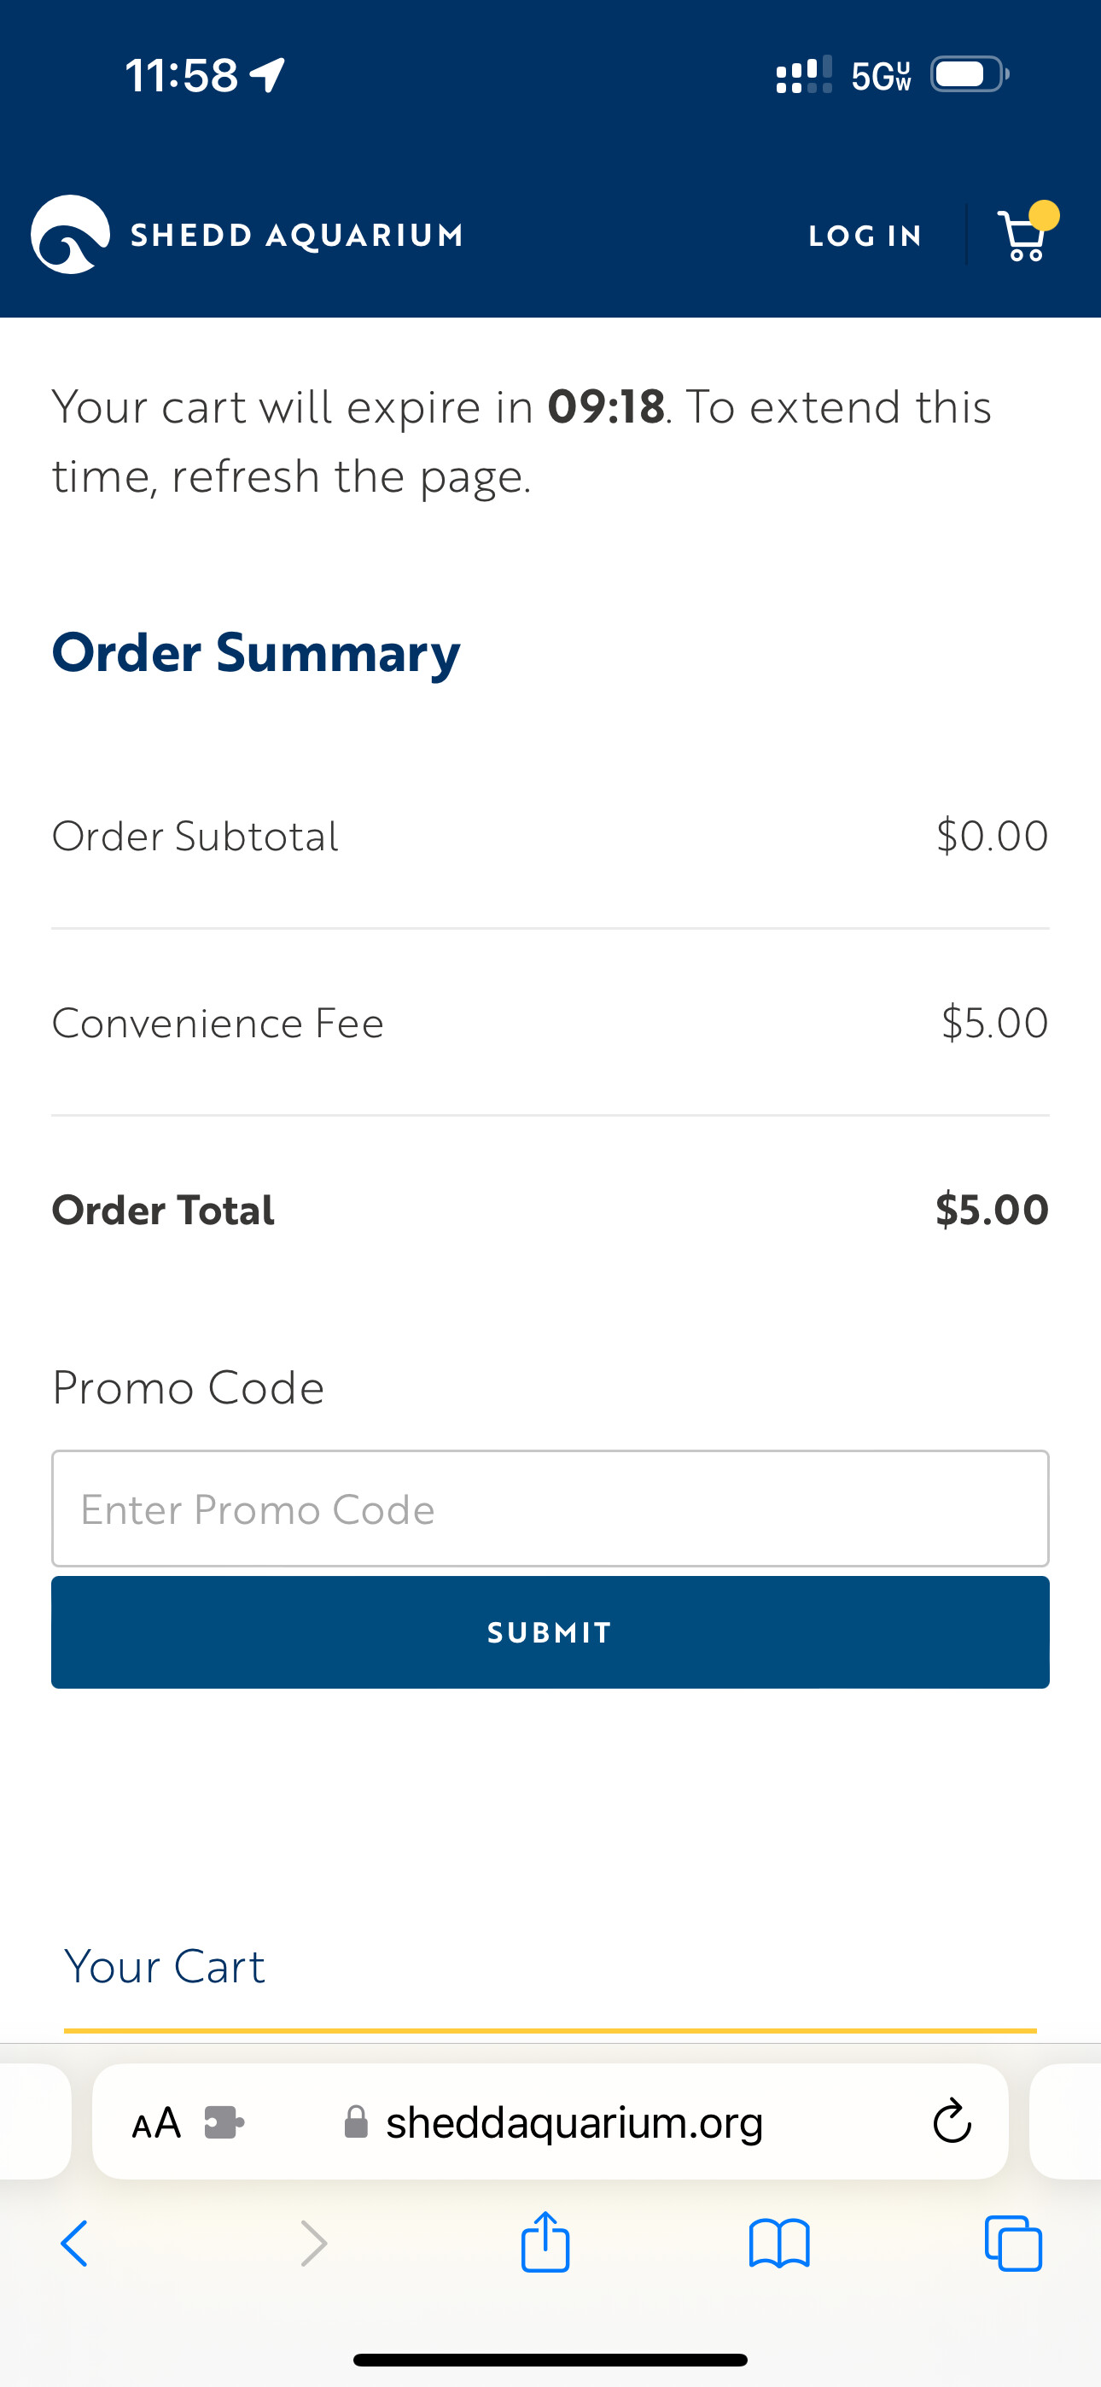
Task: Tap the Safari reload page icon
Action: [952, 2121]
